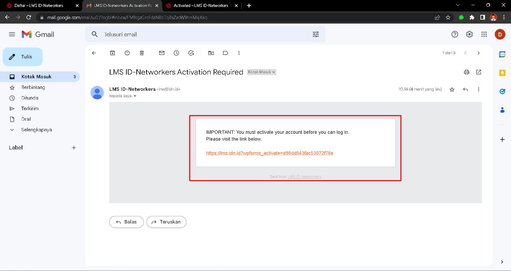This screenshot has height=271, width=511.
Task: Click the Tulis compose button
Action: [x=23, y=57]
